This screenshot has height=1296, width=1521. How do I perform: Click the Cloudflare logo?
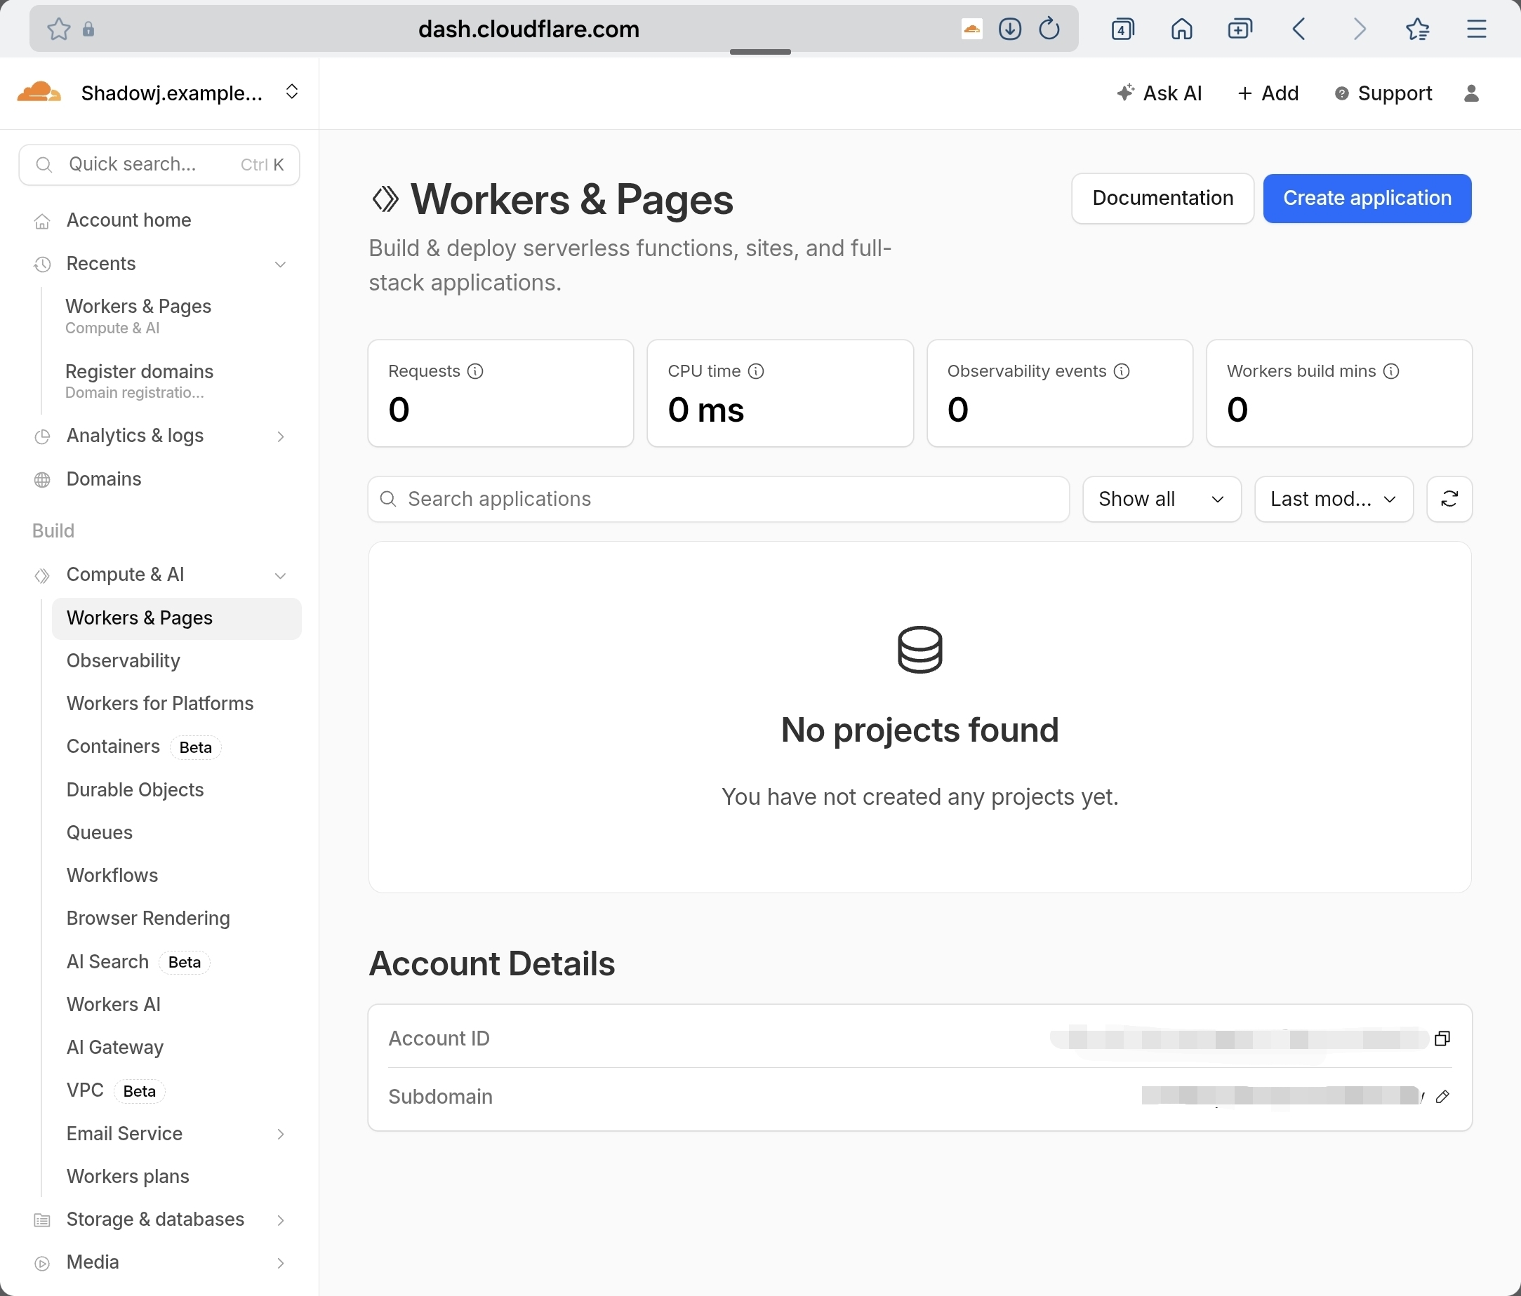(38, 93)
